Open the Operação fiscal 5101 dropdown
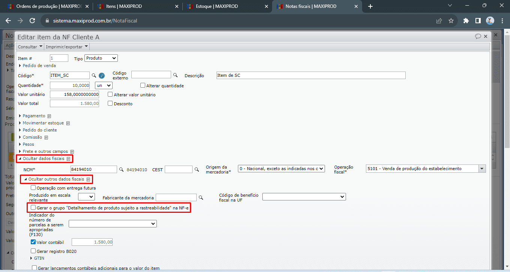Viewport: 510px width, 272px height. (x=481, y=169)
